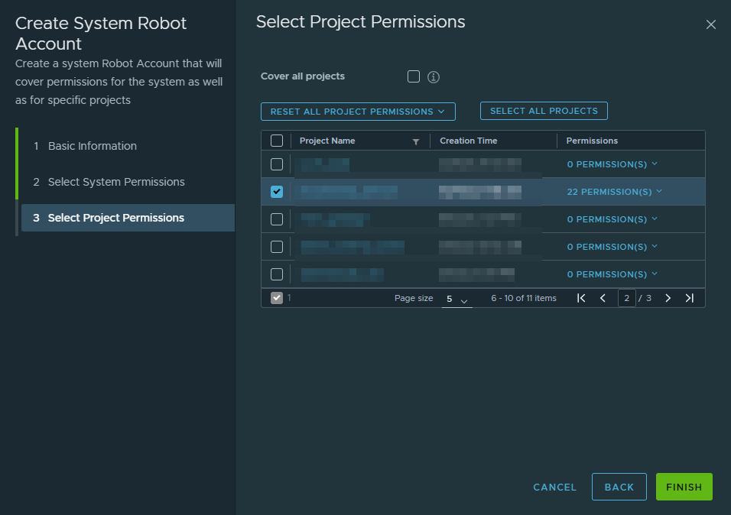Image resolution: width=731 pixels, height=515 pixels.
Task: Jump to last page of projects
Action: click(x=690, y=298)
